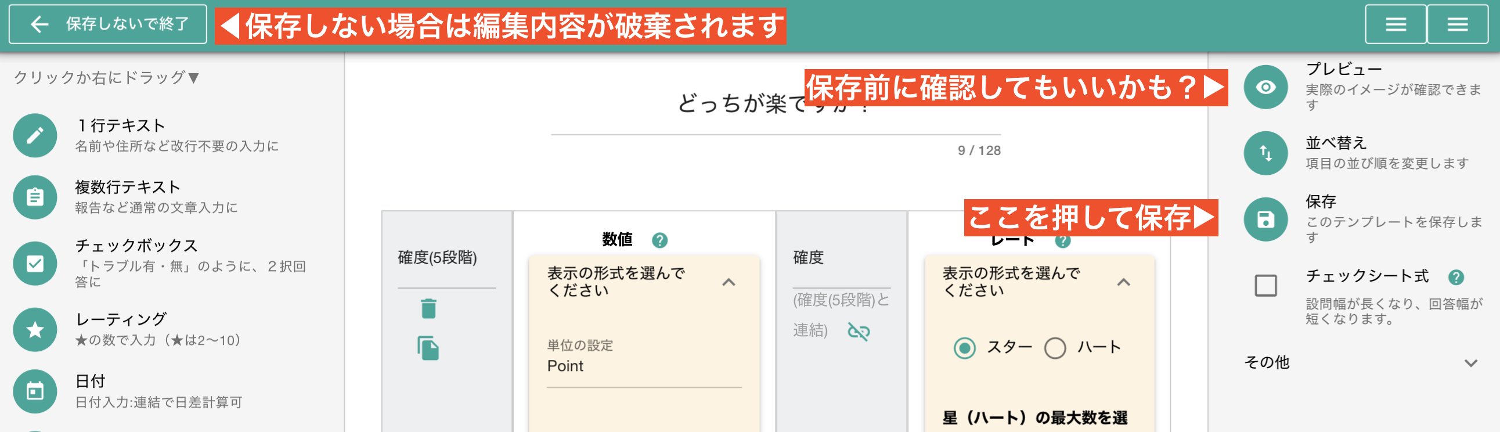Delete the 確度(5段階) item with trash icon
1500x432 pixels.
(428, 308)
